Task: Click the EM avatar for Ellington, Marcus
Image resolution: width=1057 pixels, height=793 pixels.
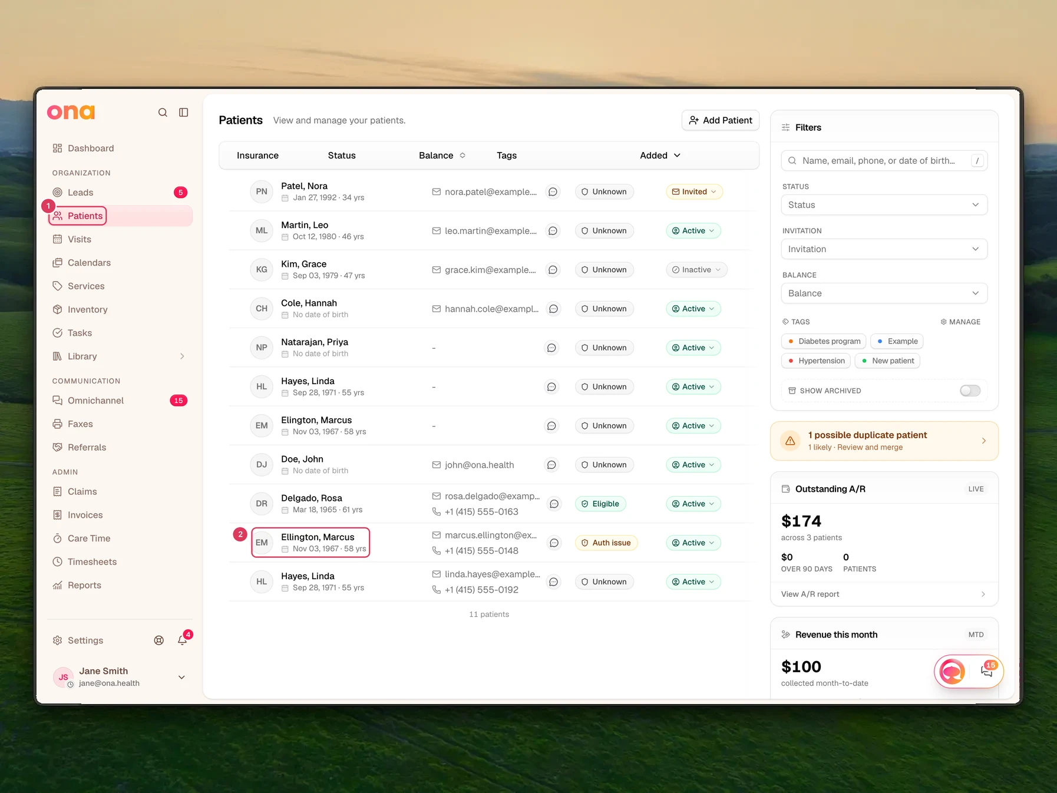Action: pos(262,543)
